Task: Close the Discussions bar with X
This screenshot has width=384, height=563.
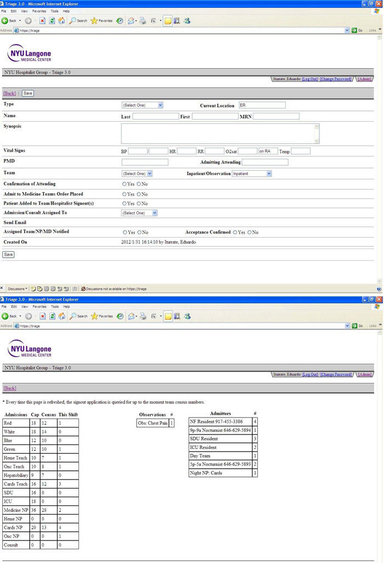Action: pyautogui.click(x=2, y=288)
